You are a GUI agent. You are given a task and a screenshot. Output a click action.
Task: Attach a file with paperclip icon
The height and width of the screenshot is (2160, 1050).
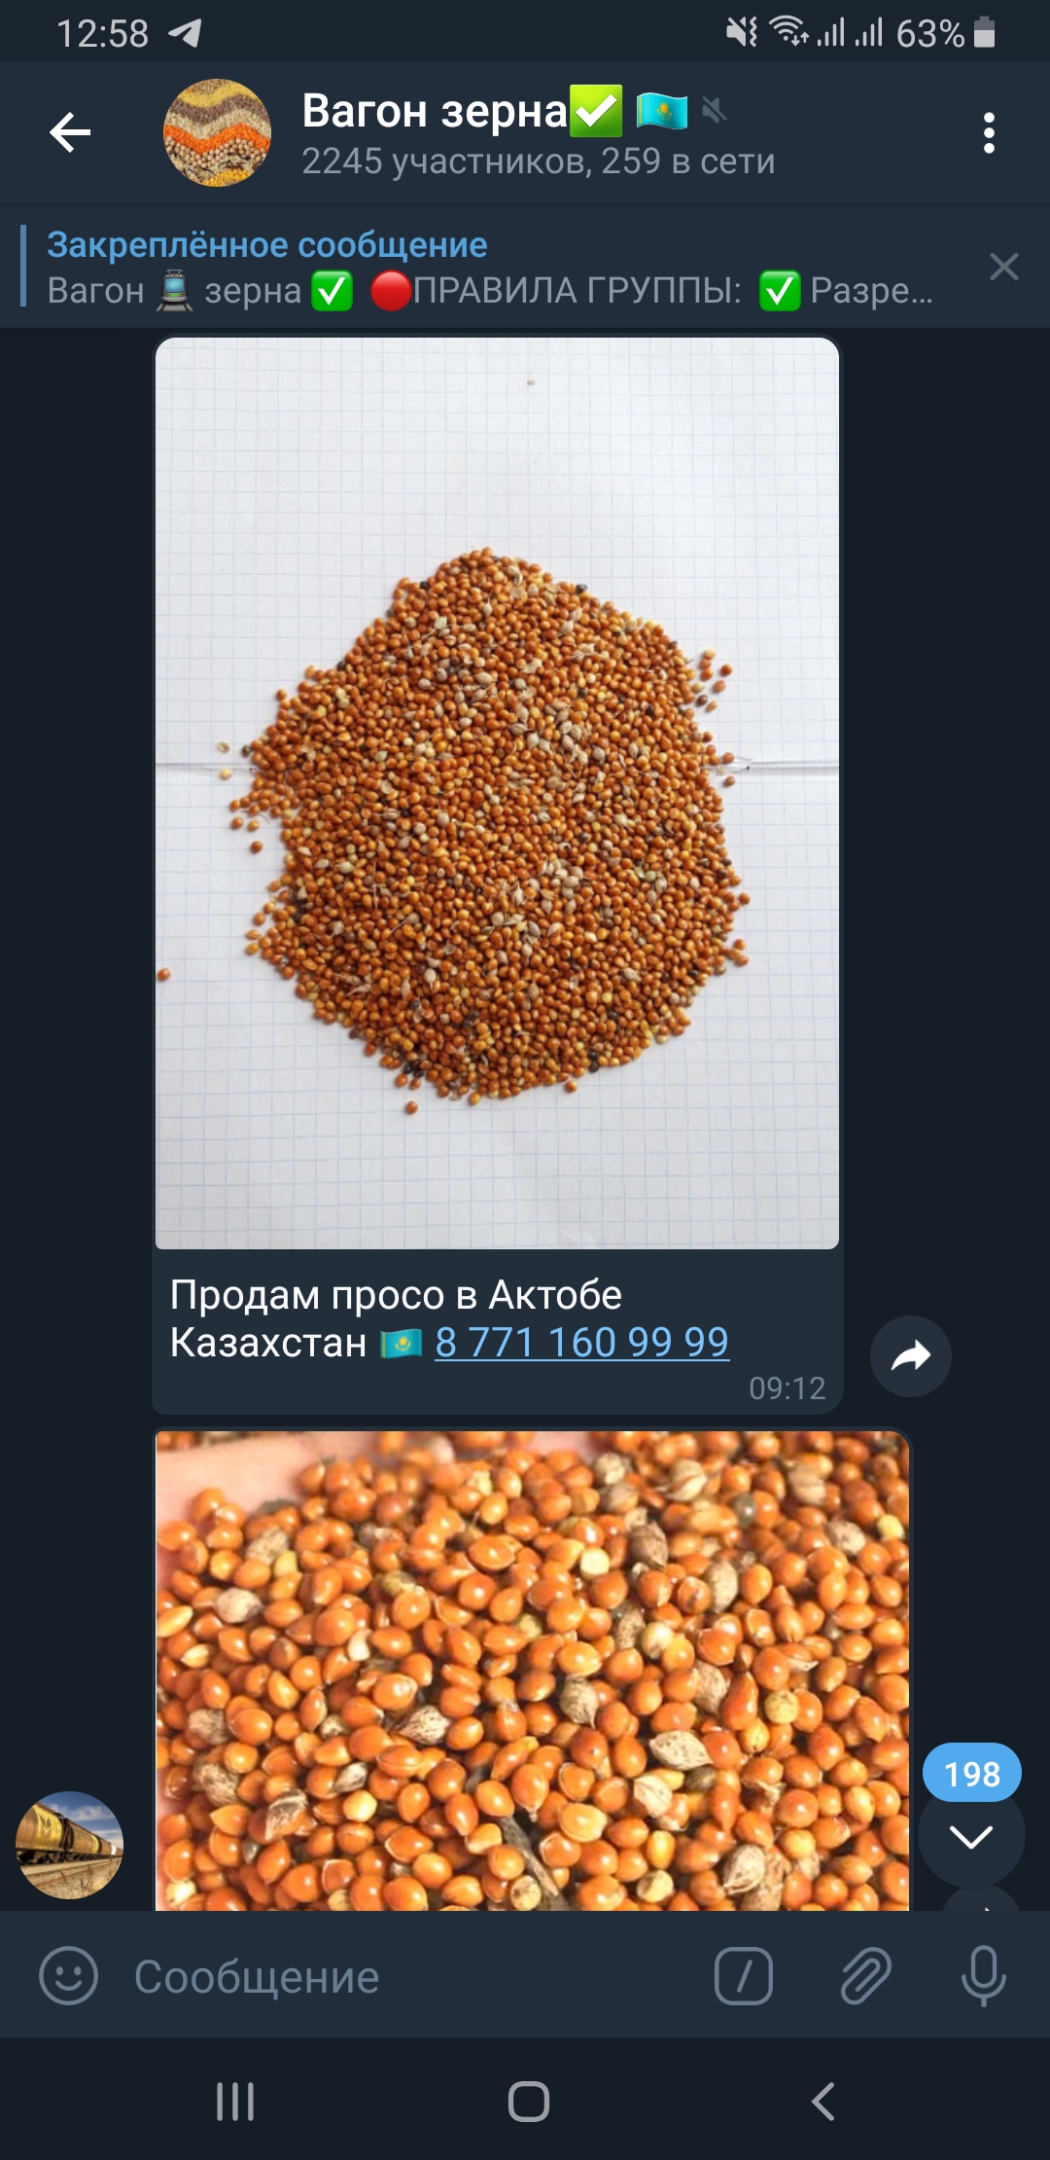(x=865, y=1975)
